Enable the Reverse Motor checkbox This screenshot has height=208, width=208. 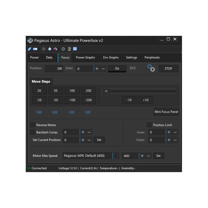click(x=32, y=125)
